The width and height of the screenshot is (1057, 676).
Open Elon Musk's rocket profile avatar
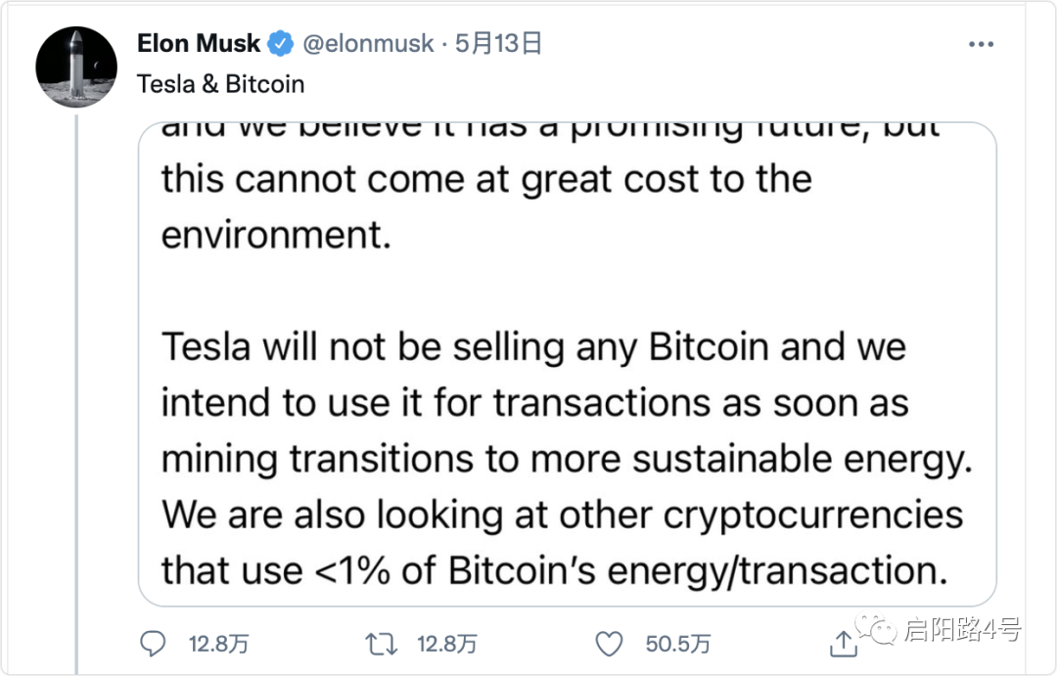(x=76, y=67)
